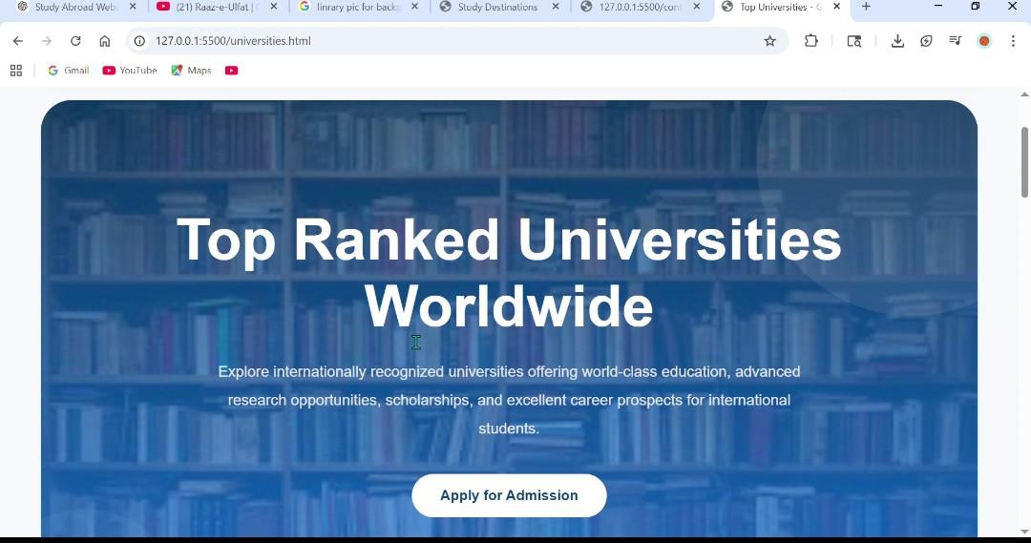Screen dimensions: 1031x543
Task: Close the 127.0.0.1:5500 tab
Action: pos(697,7)
